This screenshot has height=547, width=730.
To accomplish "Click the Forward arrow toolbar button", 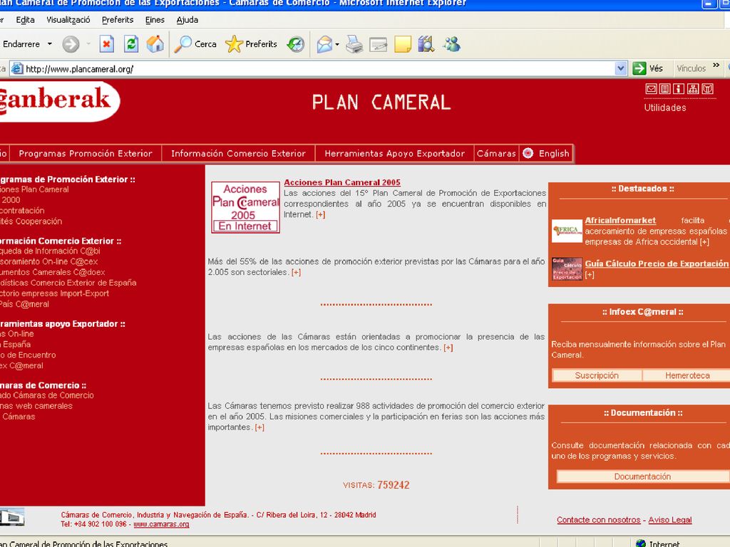I will click(71, 44).
